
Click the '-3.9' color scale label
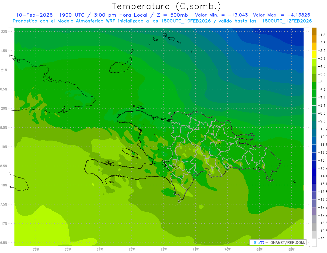[322, 58]
